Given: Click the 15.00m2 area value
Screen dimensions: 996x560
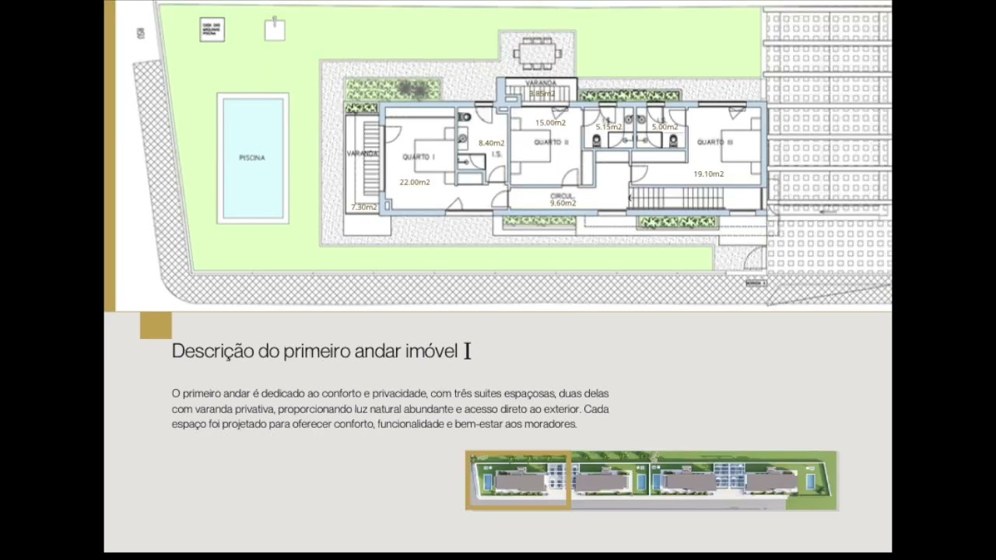Looking at the screenshot, I should [x=550, y=123].
